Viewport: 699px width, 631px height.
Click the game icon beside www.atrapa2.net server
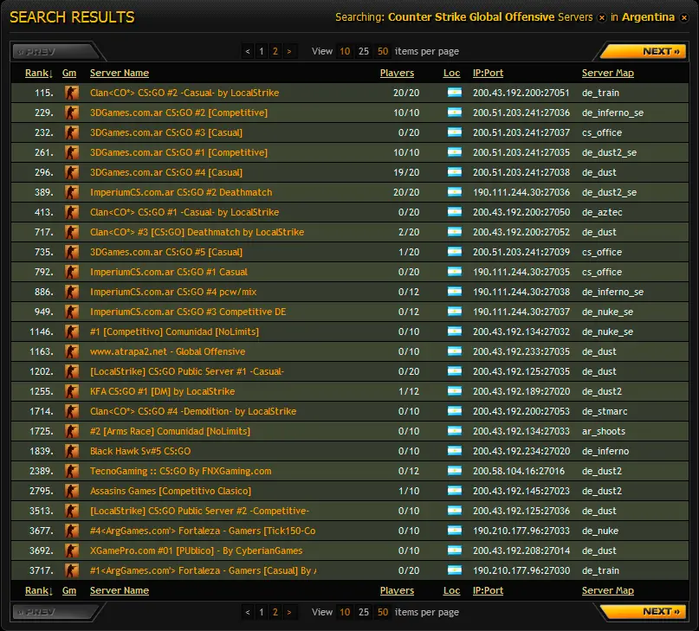(71, 351)
